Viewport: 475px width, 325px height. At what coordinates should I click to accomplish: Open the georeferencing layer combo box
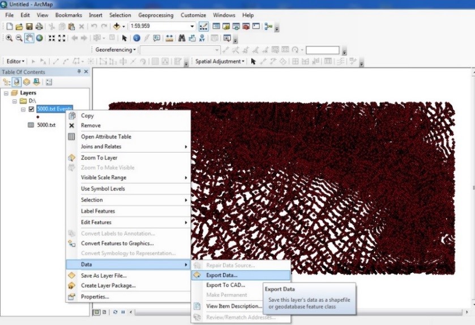[x=179, y=50]
